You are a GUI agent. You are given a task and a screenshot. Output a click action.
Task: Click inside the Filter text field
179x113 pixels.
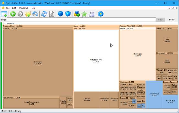pyautogui.click(x=80, y=20)
